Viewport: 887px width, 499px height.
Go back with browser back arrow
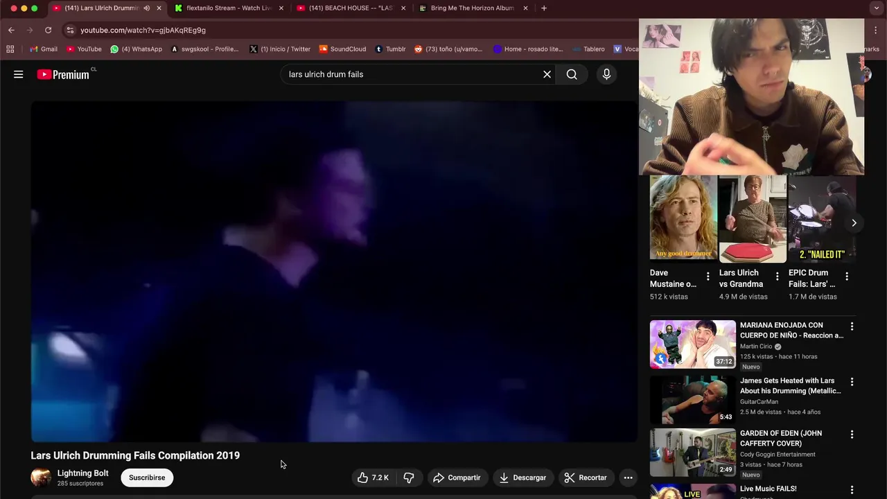coord(11,30)
